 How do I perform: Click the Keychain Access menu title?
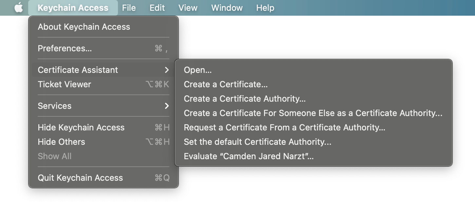(x=73, y=8)
